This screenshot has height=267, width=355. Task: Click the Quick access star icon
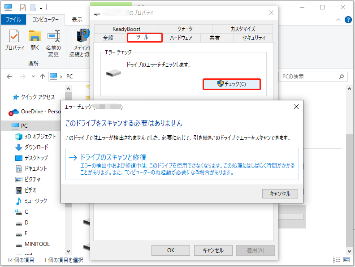[x=16, y=97]
